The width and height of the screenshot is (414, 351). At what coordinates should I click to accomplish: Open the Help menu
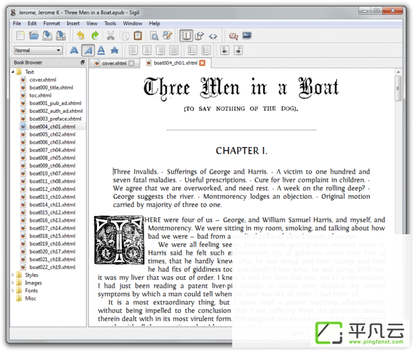coord(154,23)
